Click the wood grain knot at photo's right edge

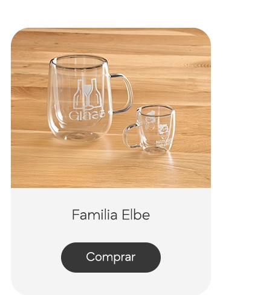[x=198, y=65]
